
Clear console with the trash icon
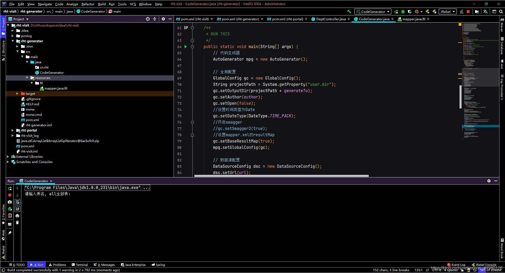click(x=17, y=223)
